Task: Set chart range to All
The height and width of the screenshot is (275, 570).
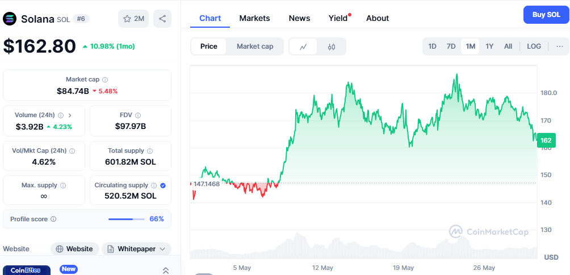Action: [508, 46]
